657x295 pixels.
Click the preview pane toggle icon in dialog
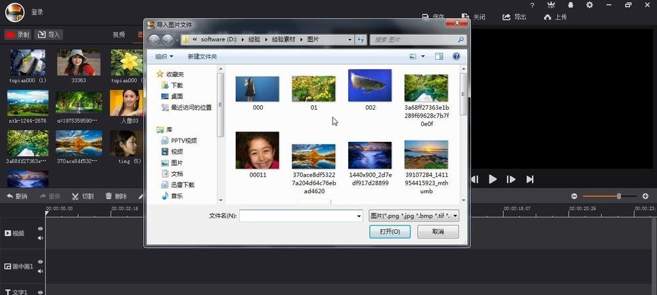pos(439,56)
